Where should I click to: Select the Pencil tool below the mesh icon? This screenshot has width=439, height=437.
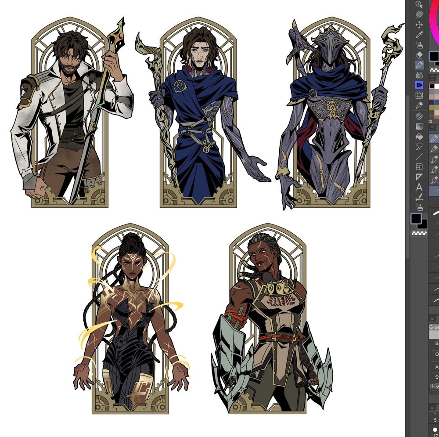click(419, 105)
